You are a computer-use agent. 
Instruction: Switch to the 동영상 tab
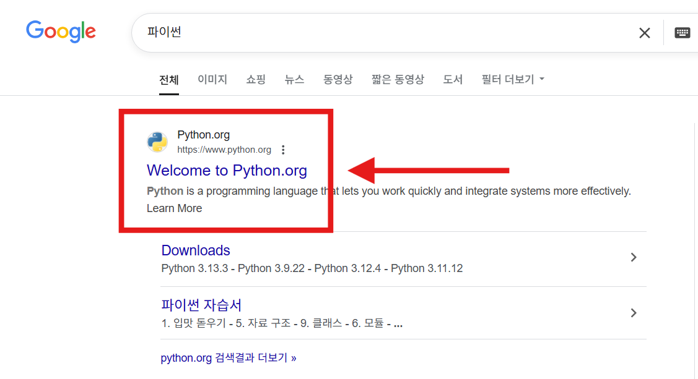click(338, 80)
